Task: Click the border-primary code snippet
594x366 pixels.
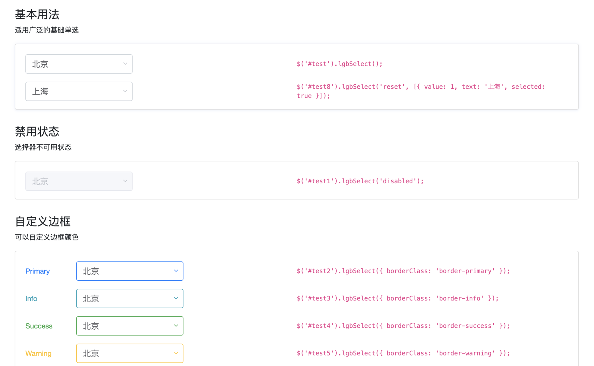Action: 403,271
